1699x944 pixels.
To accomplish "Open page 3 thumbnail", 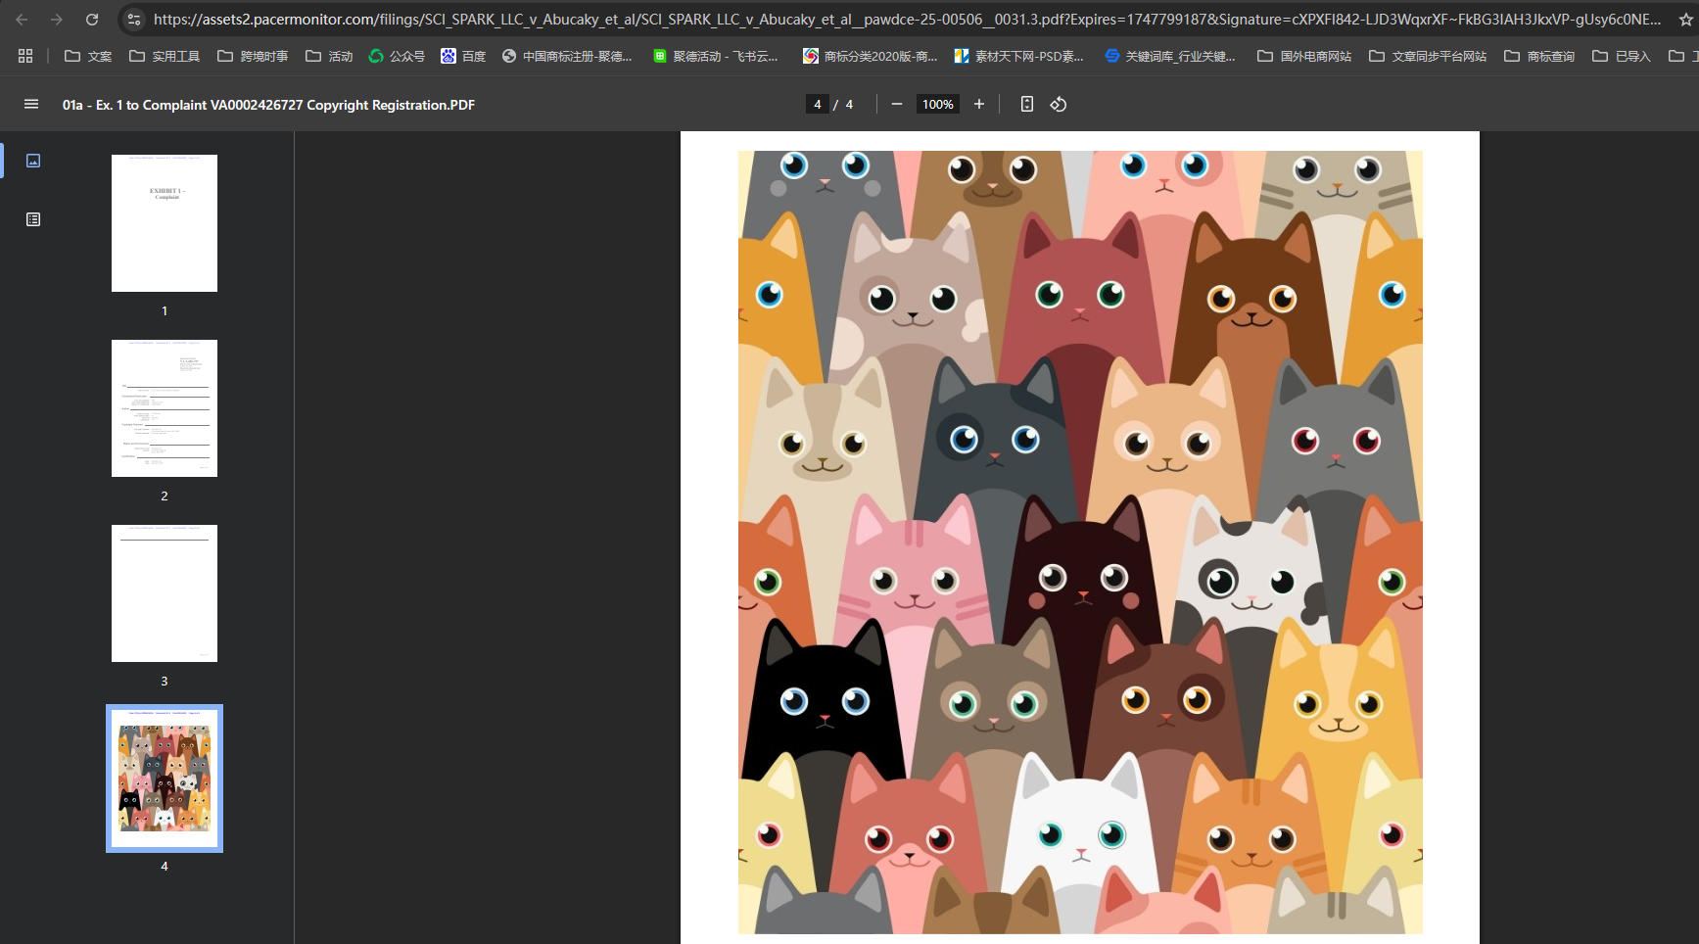I will pyautogui.click(x=165, y=593).
